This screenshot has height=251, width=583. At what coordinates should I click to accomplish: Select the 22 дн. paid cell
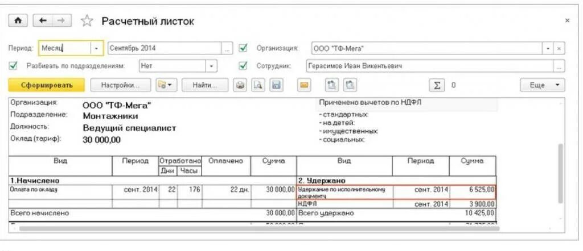point(227,193)
